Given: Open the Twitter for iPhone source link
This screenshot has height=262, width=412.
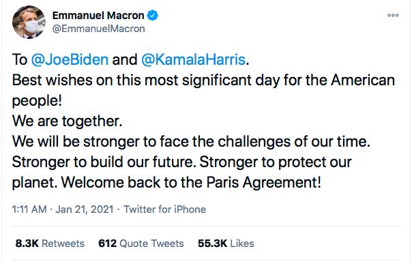Looking at the screenshot, I should coord(165,209).
